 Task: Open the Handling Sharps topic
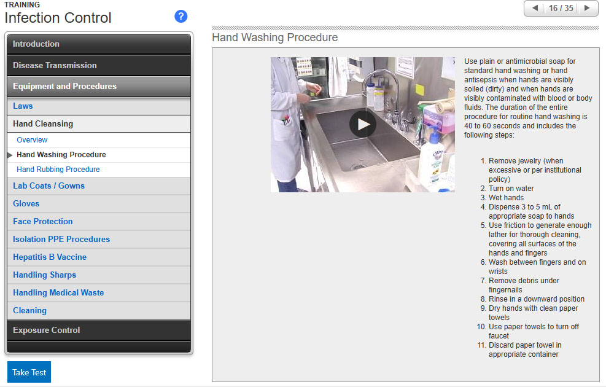45,275
